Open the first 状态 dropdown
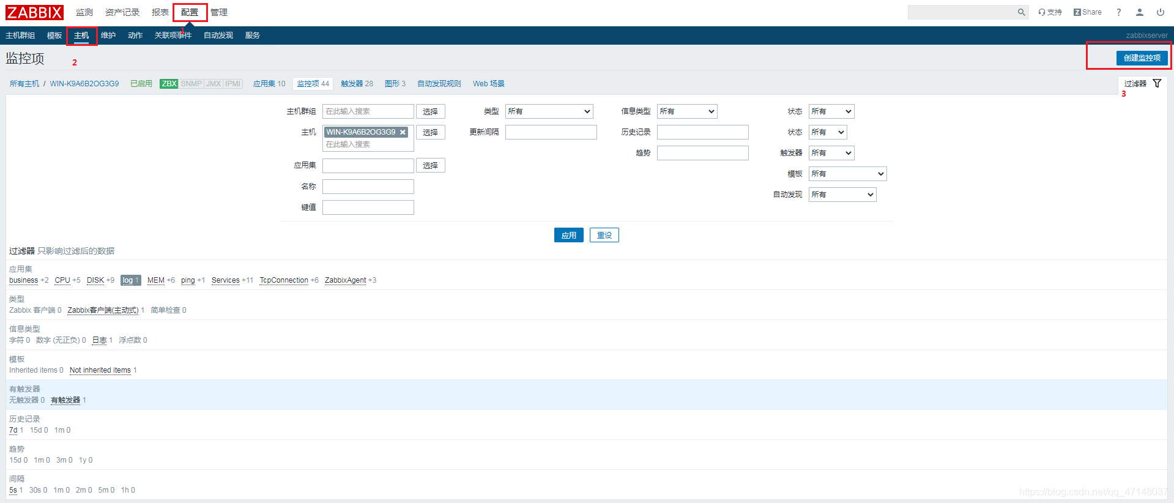This screenshot has height=503, width=1174. click(831, 111)
